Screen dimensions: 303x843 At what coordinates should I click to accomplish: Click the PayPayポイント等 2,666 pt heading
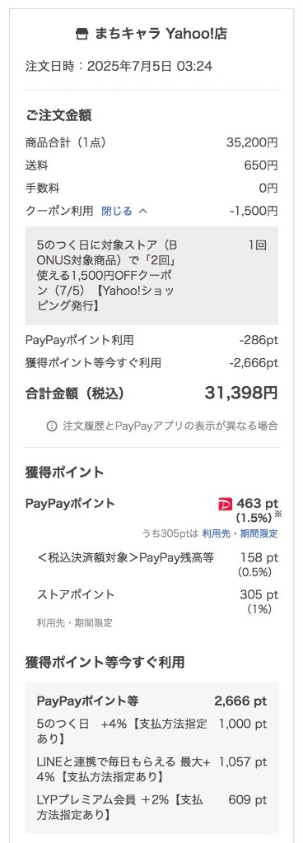coord(151,701)
